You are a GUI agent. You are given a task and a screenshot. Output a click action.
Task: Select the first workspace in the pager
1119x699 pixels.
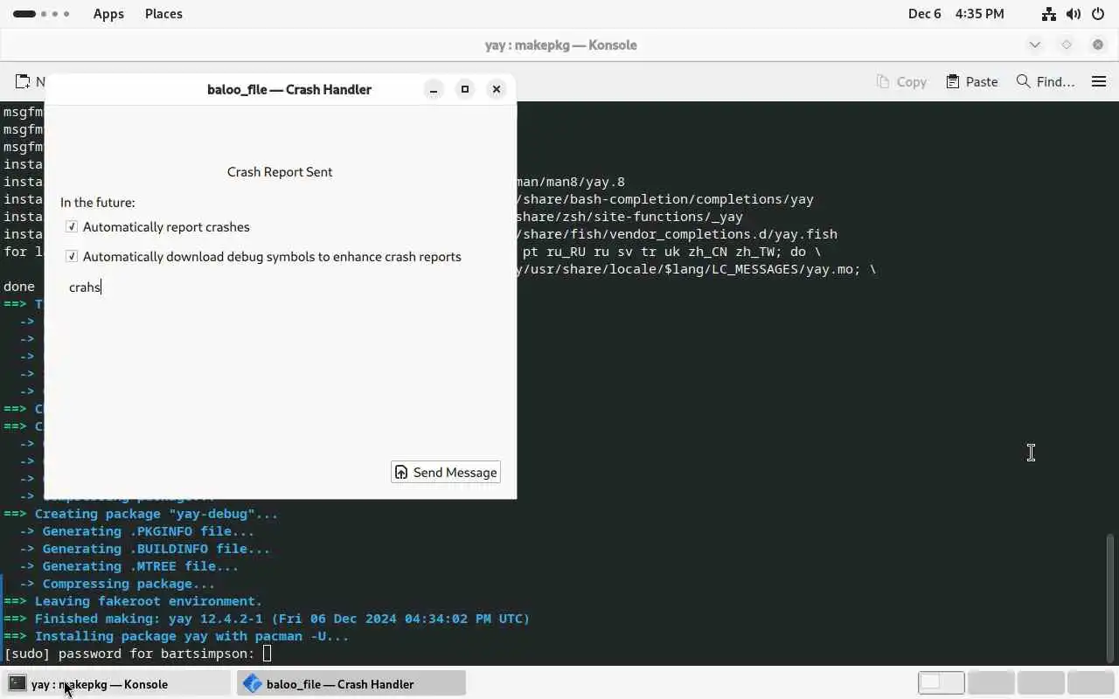pyautogui.click(x=941, y=682)
